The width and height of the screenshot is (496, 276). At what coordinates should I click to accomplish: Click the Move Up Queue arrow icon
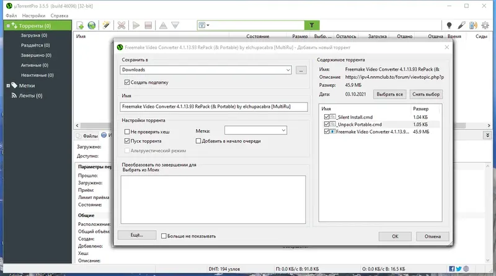[163, 25]
